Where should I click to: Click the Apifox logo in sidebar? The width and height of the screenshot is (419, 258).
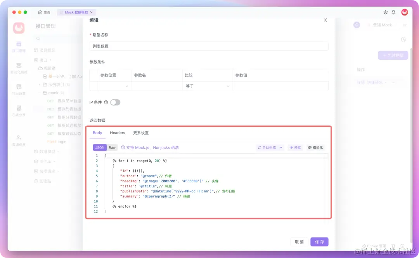tap(19, 28)
